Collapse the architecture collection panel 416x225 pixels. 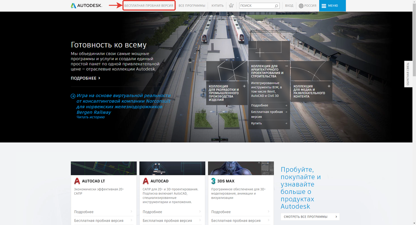[x=286, y=66]
